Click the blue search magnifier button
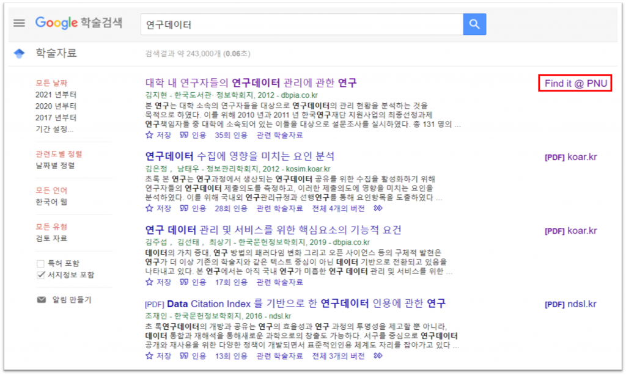 pos(474,24)
